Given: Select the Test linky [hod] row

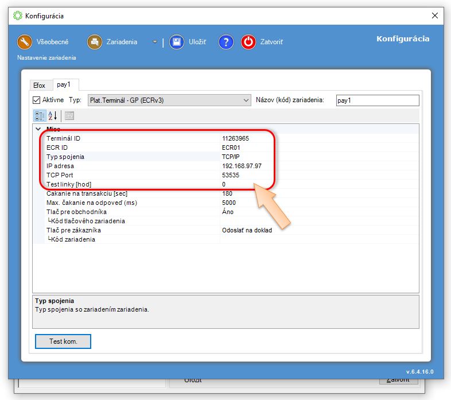Looking at the screenshot, I should tap(226, 184).
